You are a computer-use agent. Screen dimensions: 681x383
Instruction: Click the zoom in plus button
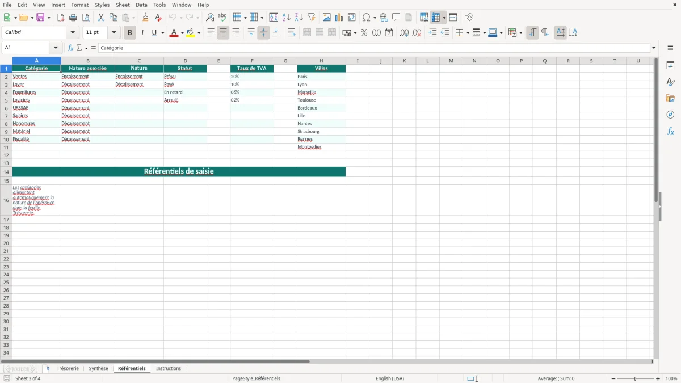pos(658,378)
